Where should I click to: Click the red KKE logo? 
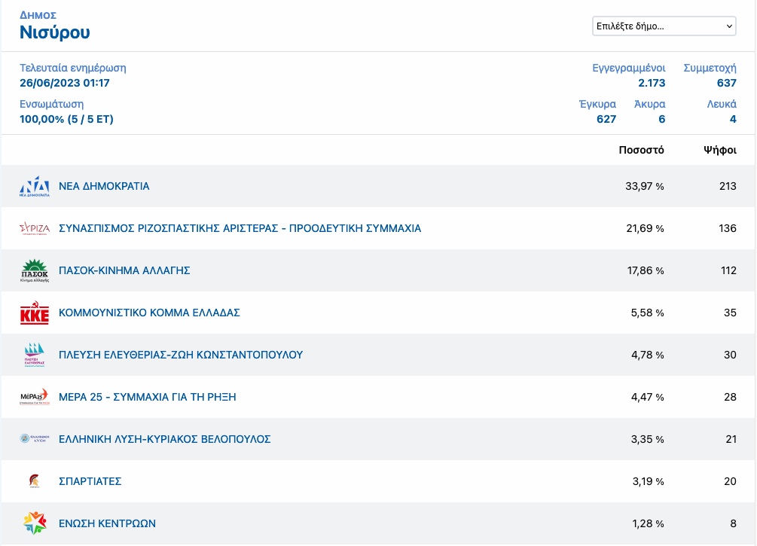pos(35,313)
